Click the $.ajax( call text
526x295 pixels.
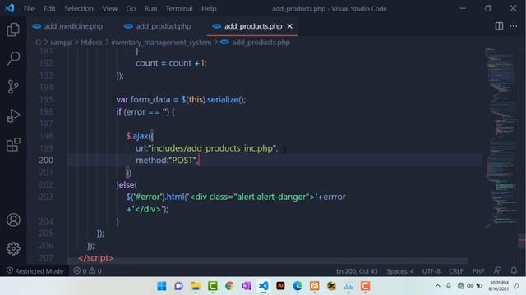140,136
